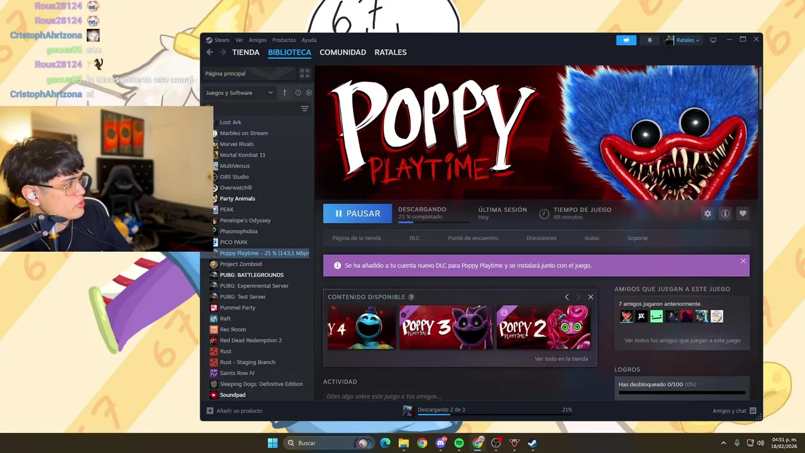Click the achievements 0/100 progress bar
805x453 pixels.
682,393
